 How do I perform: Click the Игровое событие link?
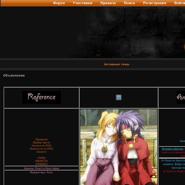[x=173, y=149]
